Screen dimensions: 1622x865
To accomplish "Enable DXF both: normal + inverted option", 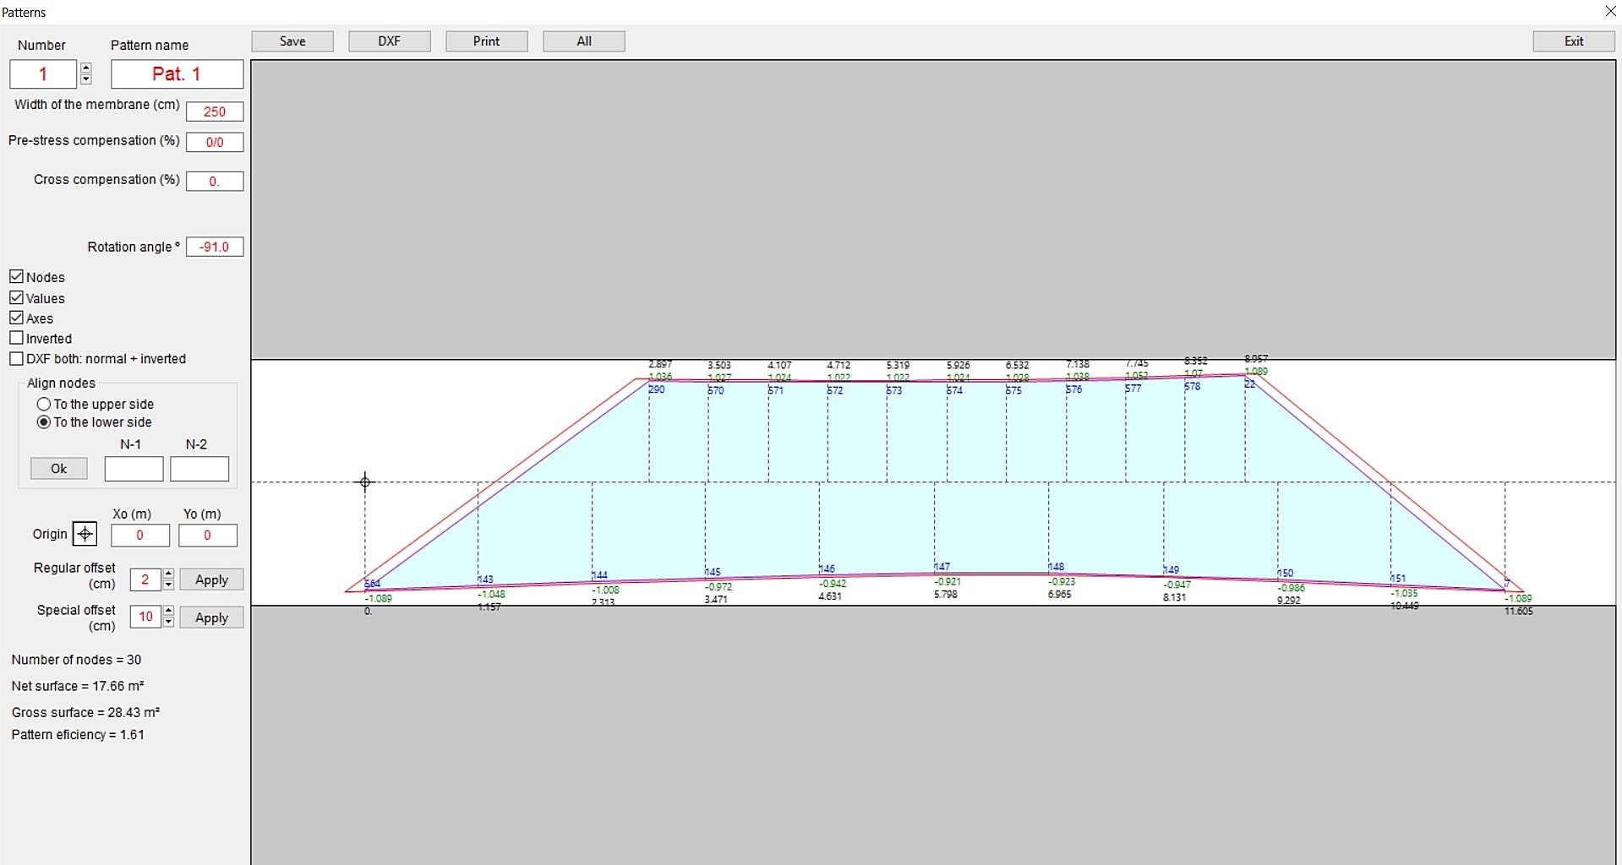I will tap(17, 358).
